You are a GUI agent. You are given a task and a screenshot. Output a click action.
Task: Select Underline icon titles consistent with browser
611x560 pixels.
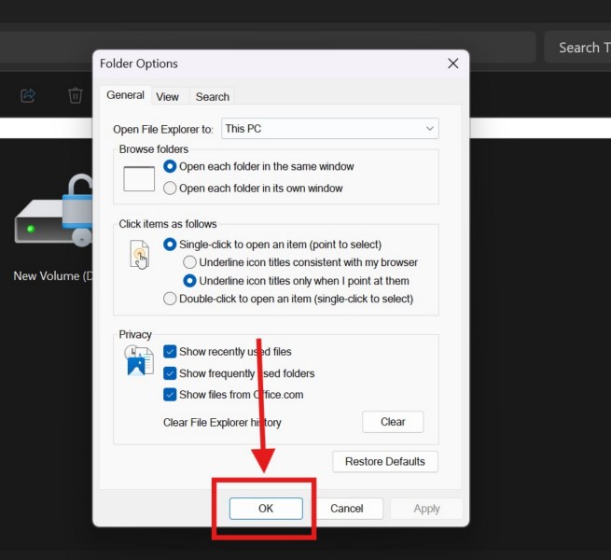coord(189,262)
